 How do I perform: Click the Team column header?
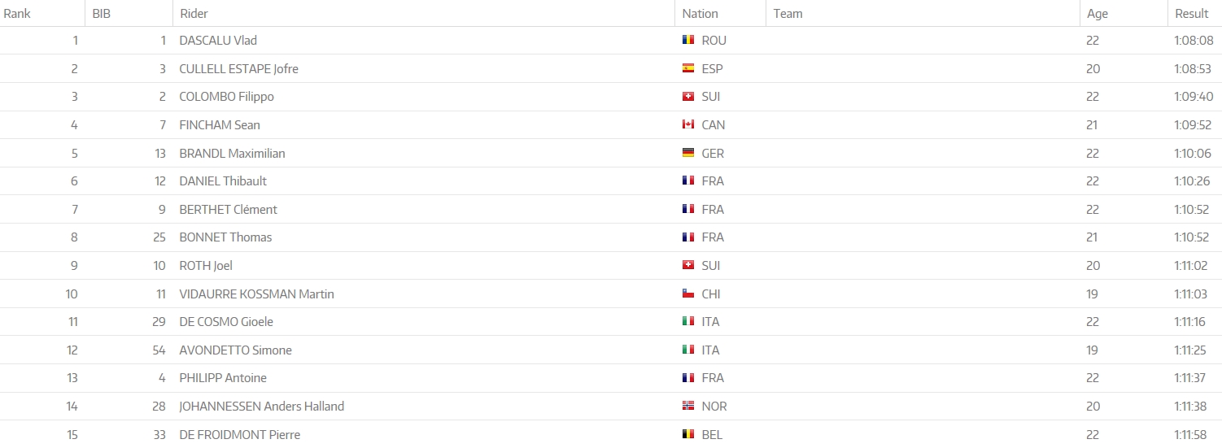tap(788, 13)
